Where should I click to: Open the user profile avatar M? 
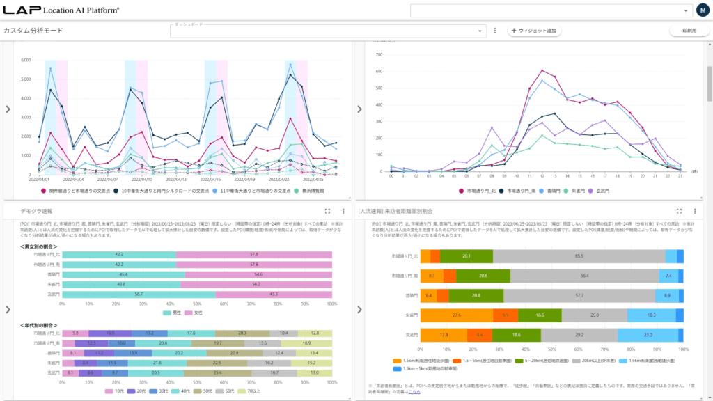(x=703, y=10)
